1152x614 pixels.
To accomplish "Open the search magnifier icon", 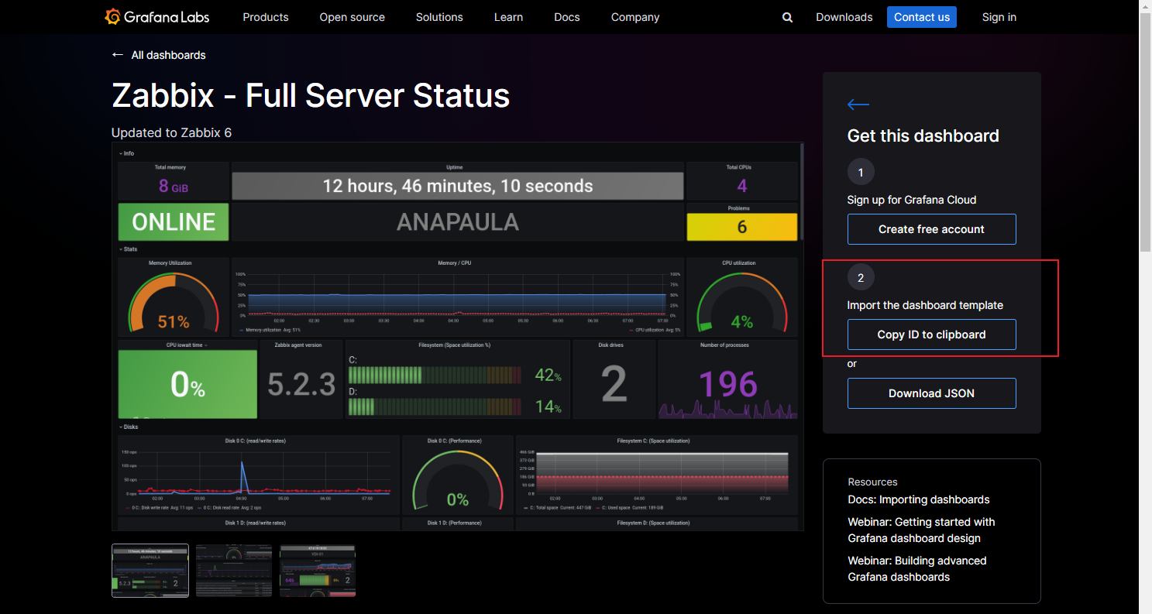I will 787,17.
